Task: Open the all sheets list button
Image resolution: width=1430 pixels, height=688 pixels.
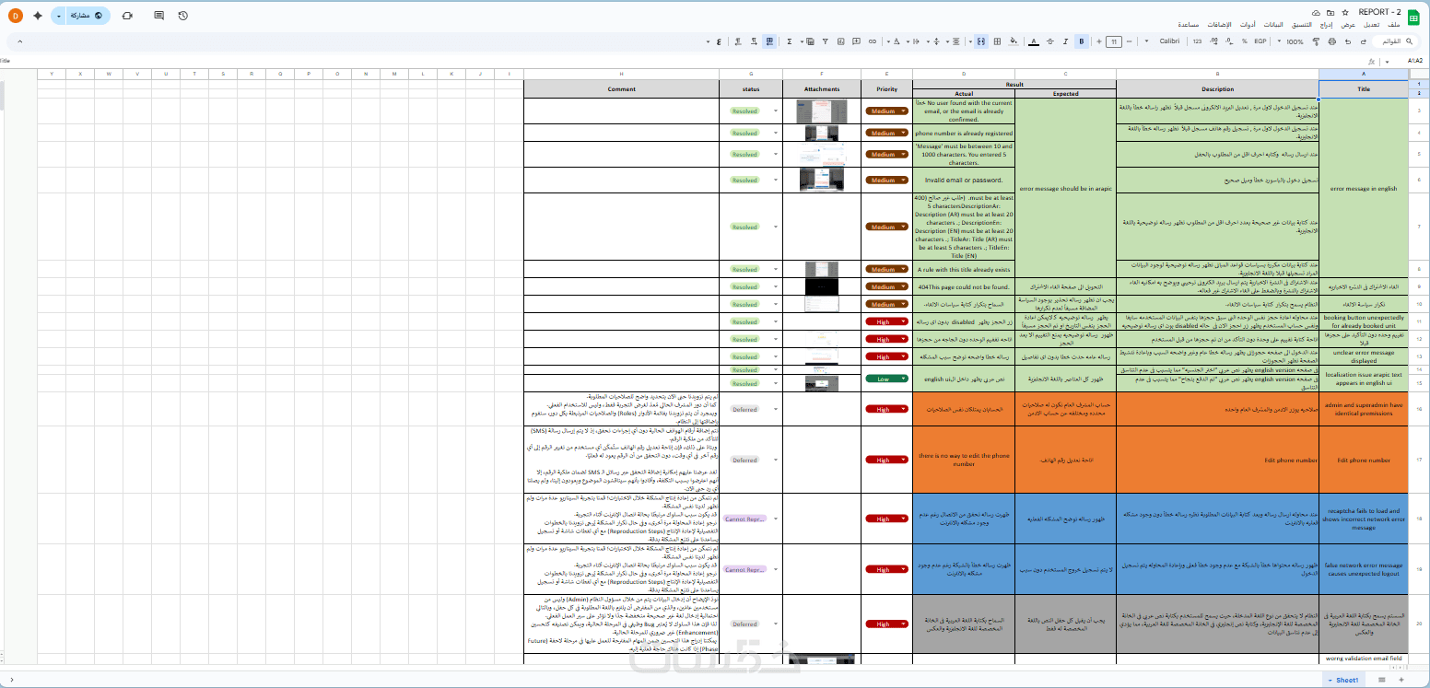Action: tap(1380, 680)
